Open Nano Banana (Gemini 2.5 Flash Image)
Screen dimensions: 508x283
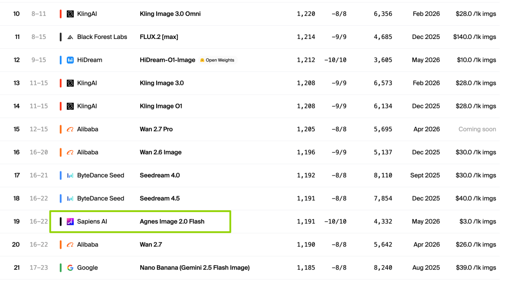click(x=195, y=268)
